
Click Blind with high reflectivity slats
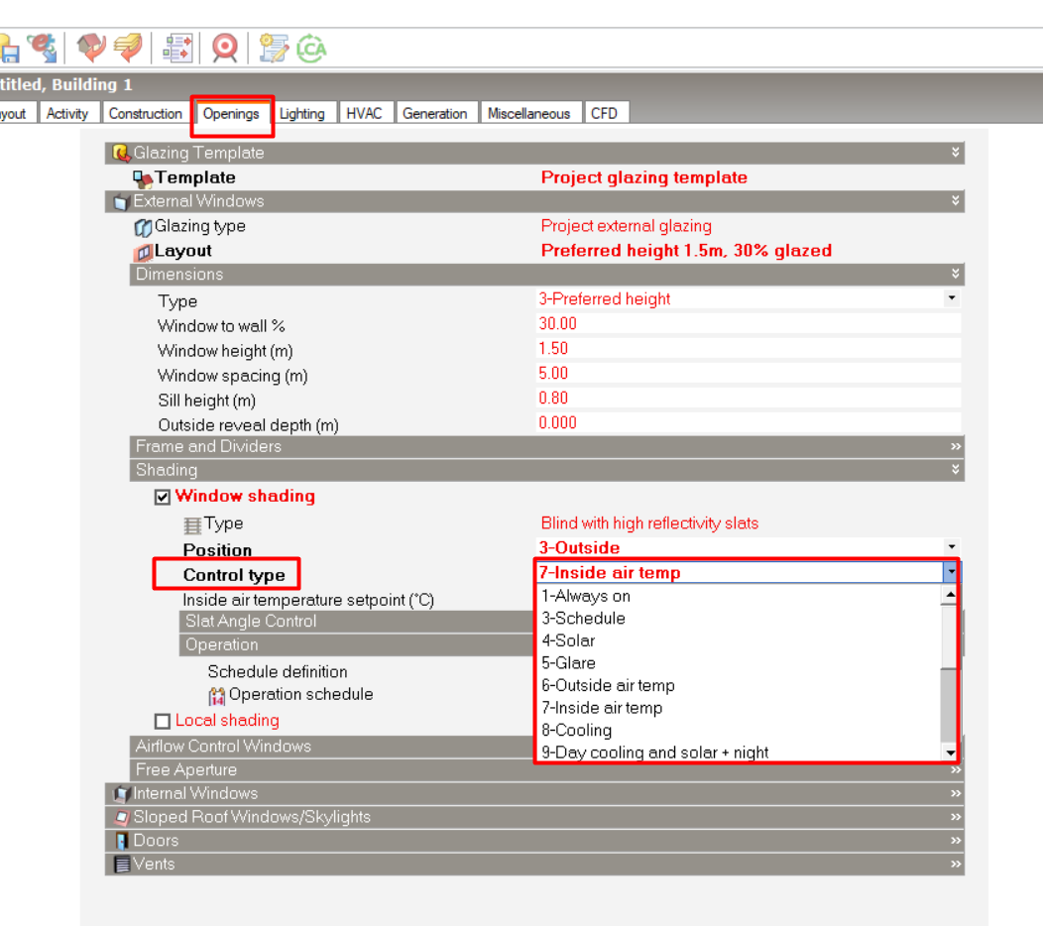click(x=649, y=523)
